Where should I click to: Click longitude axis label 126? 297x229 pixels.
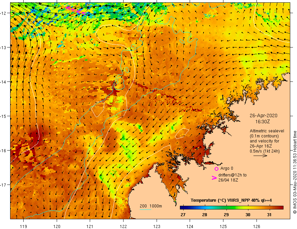(256, 226)
